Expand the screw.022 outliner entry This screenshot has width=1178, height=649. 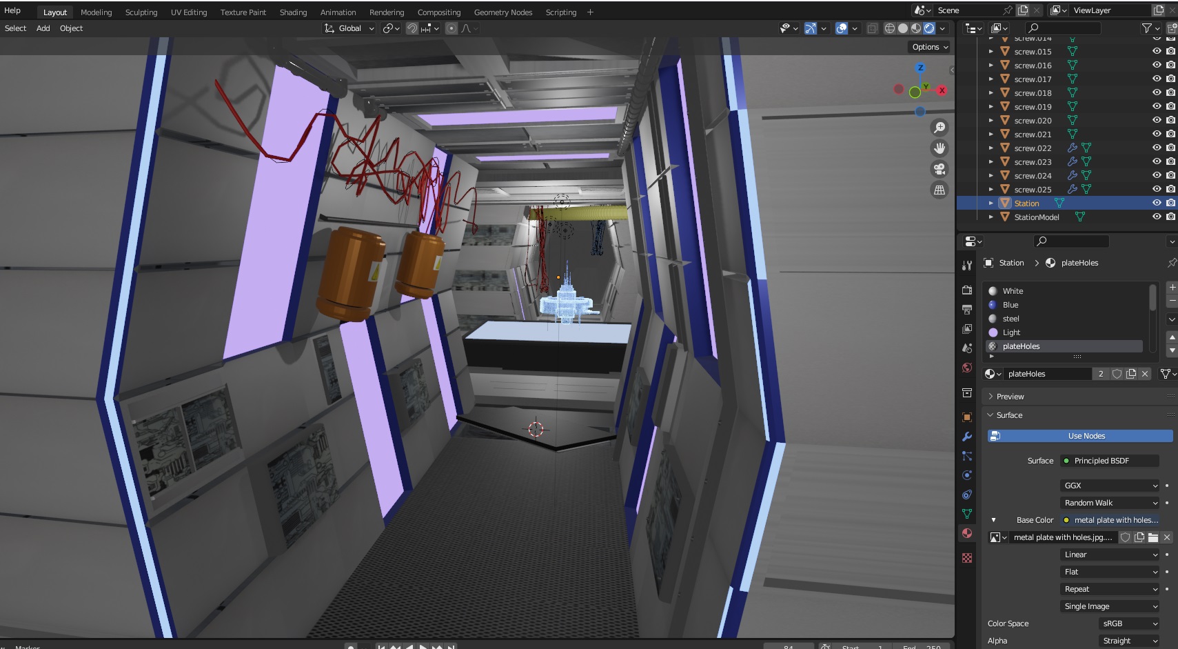[x=991, y=148]
